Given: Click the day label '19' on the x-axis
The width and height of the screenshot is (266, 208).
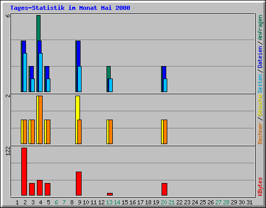Looking at the screenshot, I should tap(156, 202).
